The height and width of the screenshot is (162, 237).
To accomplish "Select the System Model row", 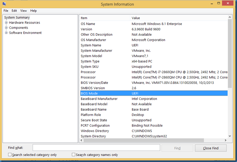I will [154, 56].
